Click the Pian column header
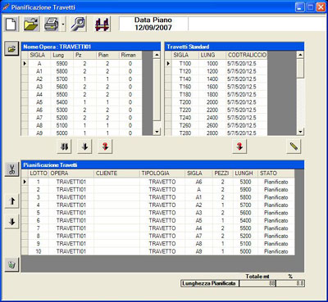 (107, 55)
